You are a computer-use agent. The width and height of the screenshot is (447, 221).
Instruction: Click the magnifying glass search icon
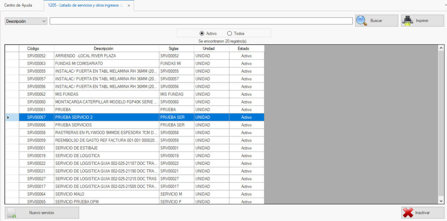click(361, 21)
